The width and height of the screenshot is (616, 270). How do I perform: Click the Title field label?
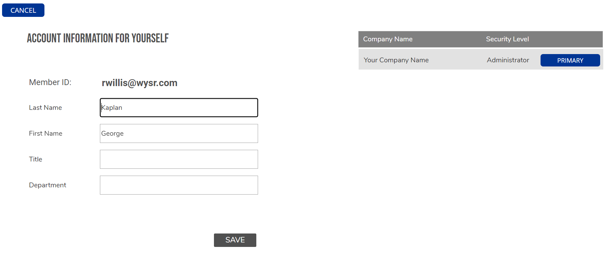[35, 159]
